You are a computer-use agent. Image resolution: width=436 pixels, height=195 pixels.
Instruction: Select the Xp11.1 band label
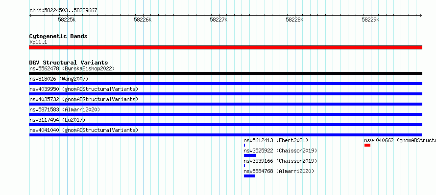[x=38, y=42]
